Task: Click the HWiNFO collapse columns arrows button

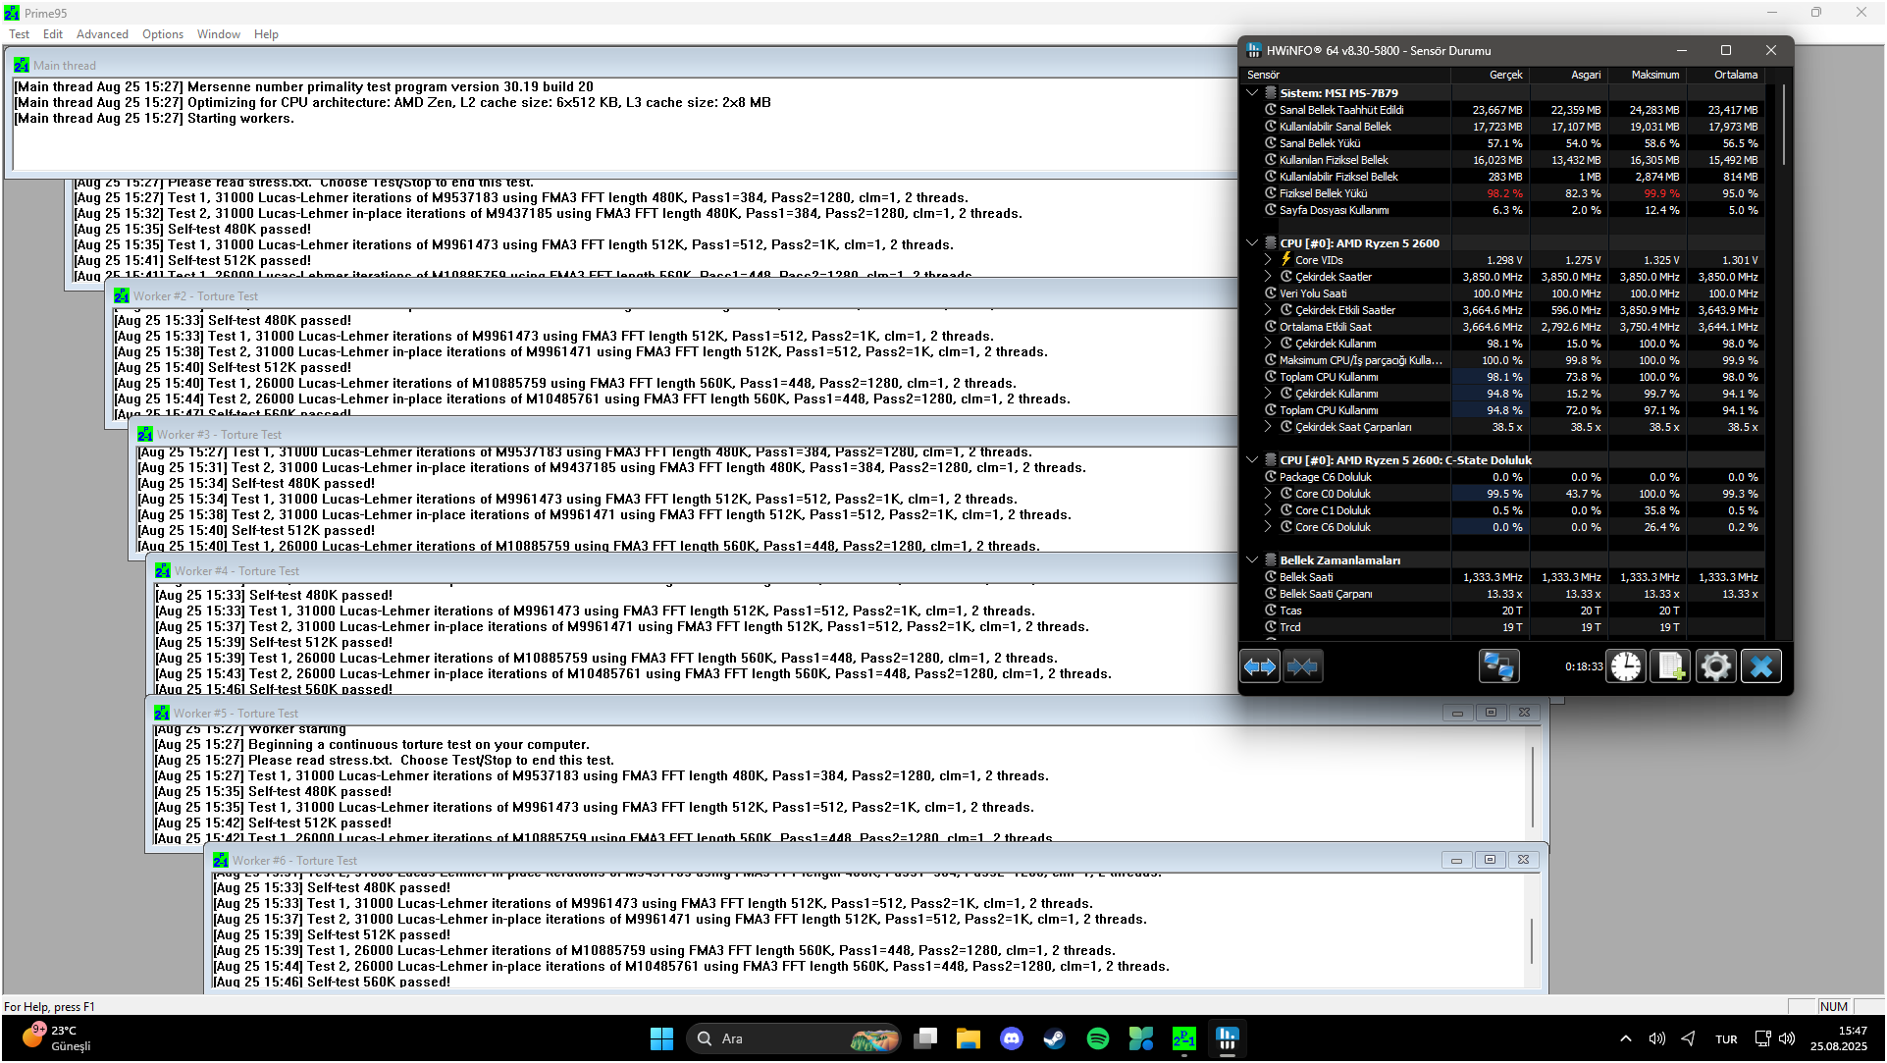Action: click(x=1302, y=667)
